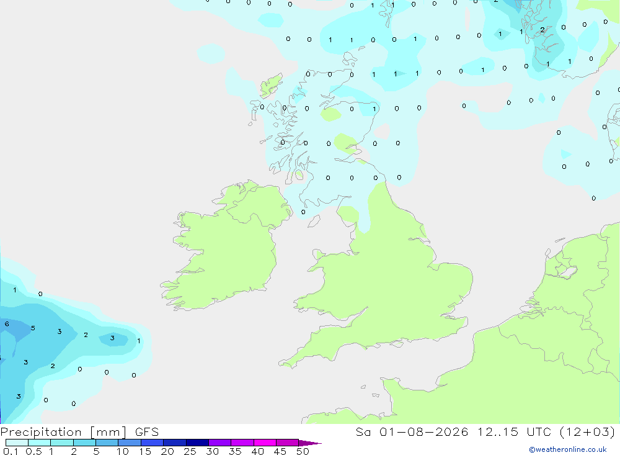The image size is (620, 455).
Task: Click the map value '6' off southwest Ireland
Action: (7, 324)
